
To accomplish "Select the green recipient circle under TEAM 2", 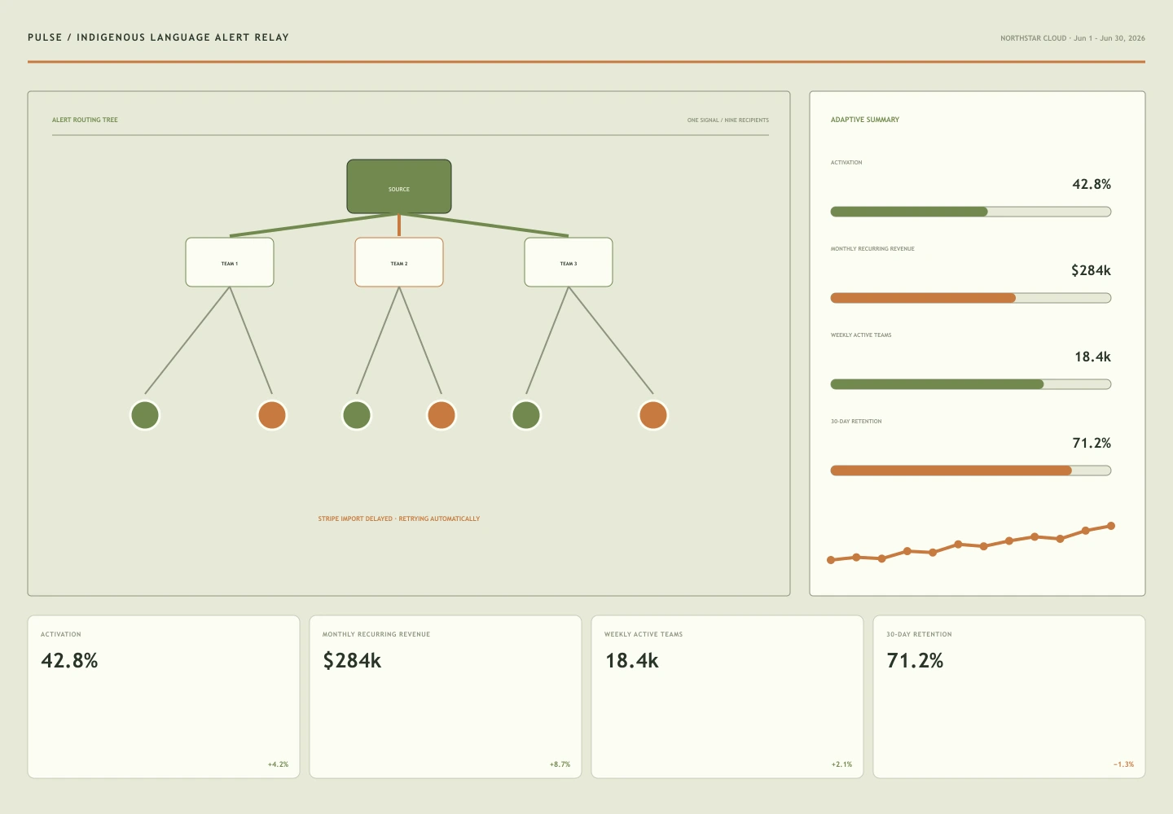I will tap(357, 415).
